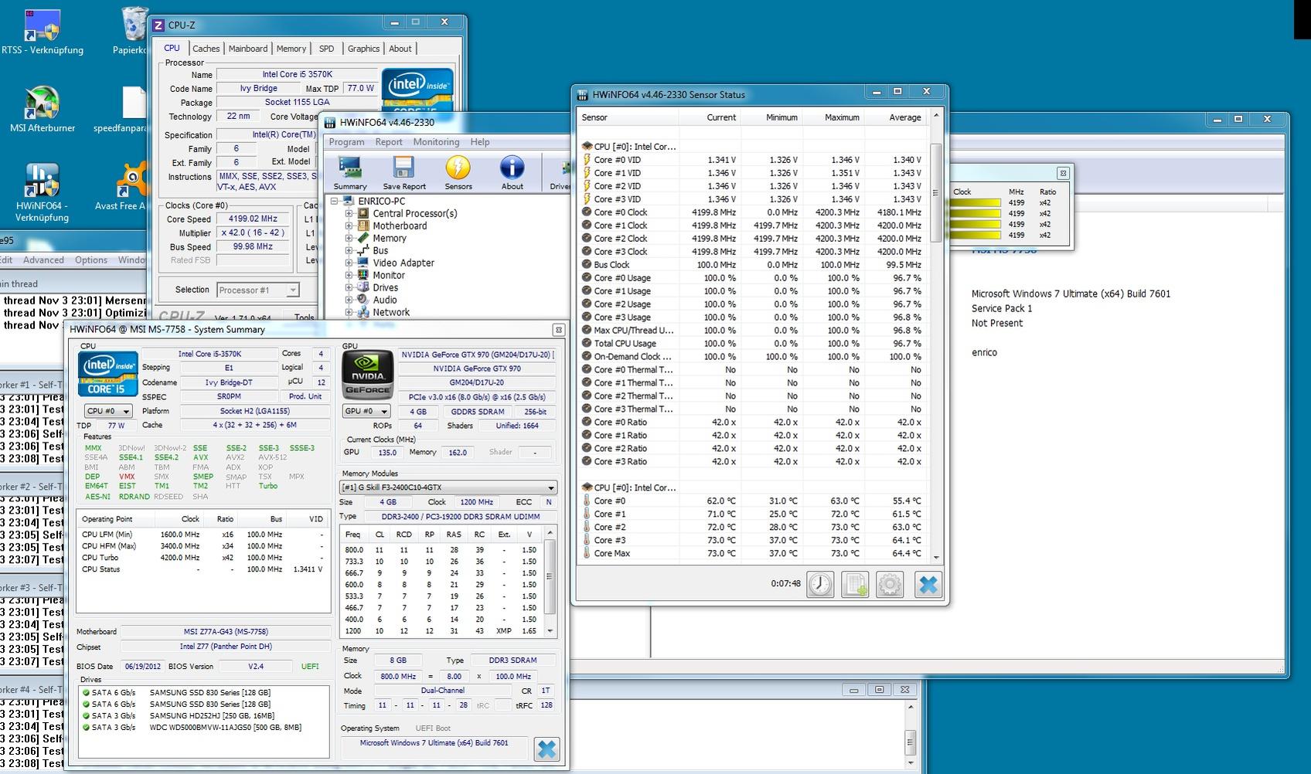The width and height of the screenshot is (1311, 774).
Task: Click the clock icon in Sensor Status
Action: pos(820,584)
